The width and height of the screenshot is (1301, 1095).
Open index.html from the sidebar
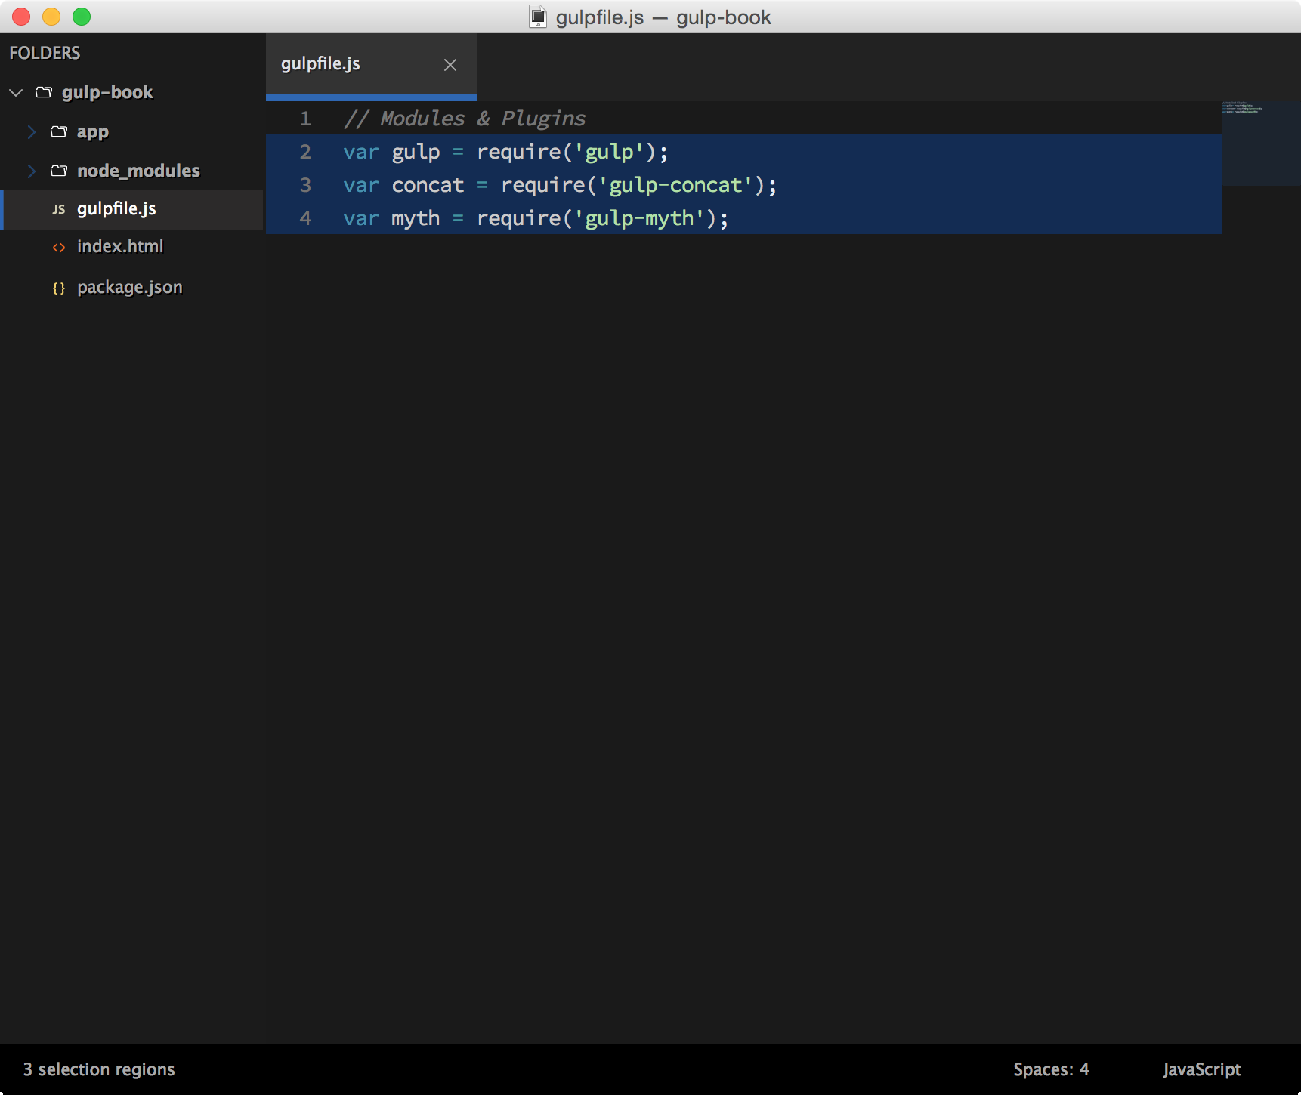click(x=120, y=247)
